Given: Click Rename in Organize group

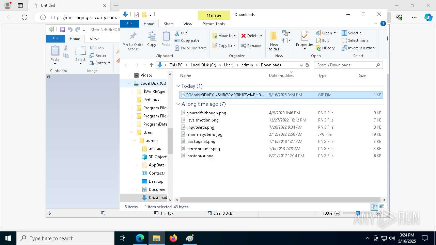Looking at the screenshot, I should tap(251, 46).
